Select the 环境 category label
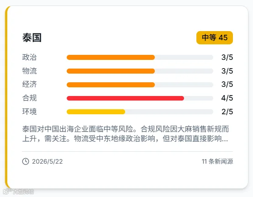Viewport: 253px width, 197px height. (30, 112)
